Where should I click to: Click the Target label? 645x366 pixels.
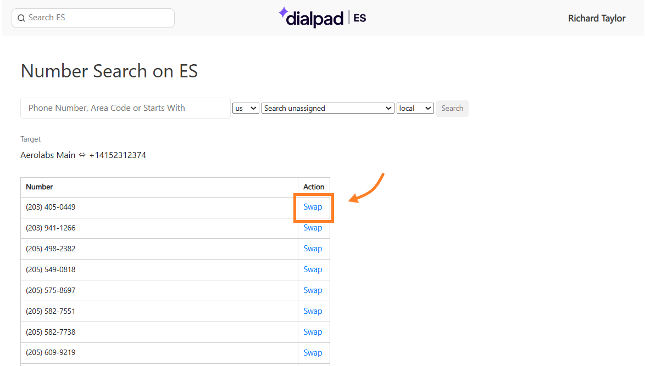30,139
